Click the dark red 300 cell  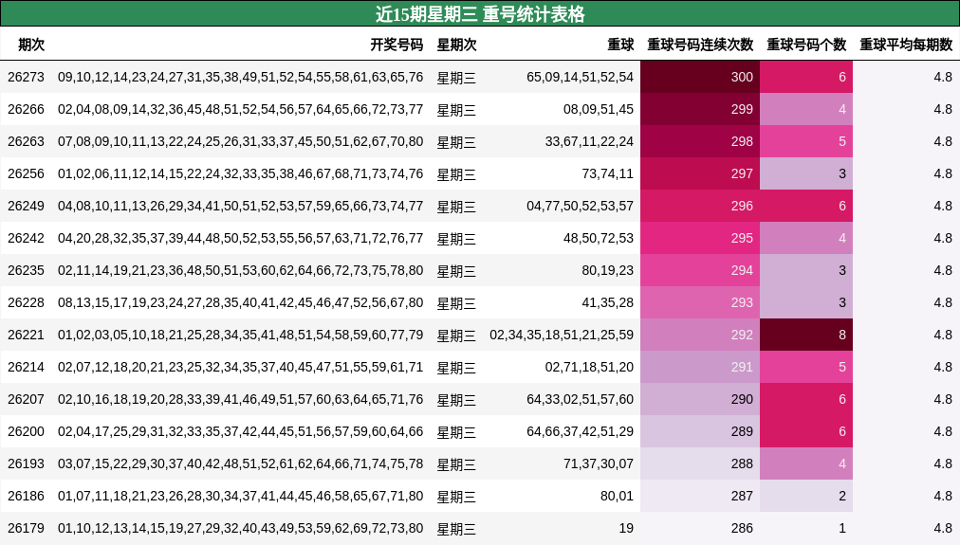point(700,77)
